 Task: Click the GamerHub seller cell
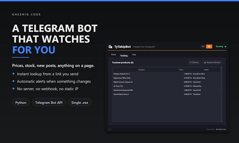pos(197,90)
